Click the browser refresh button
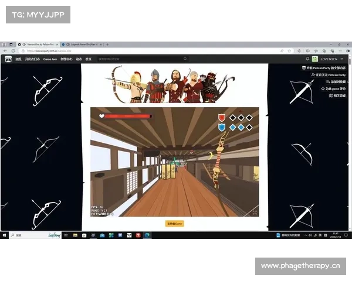 click(x=13, y=51)
